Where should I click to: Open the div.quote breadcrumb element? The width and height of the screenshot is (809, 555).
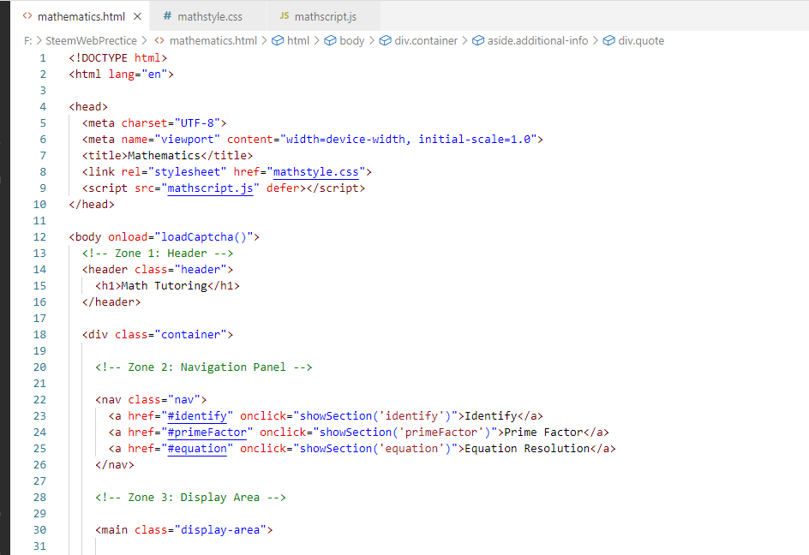coord(641,41)
